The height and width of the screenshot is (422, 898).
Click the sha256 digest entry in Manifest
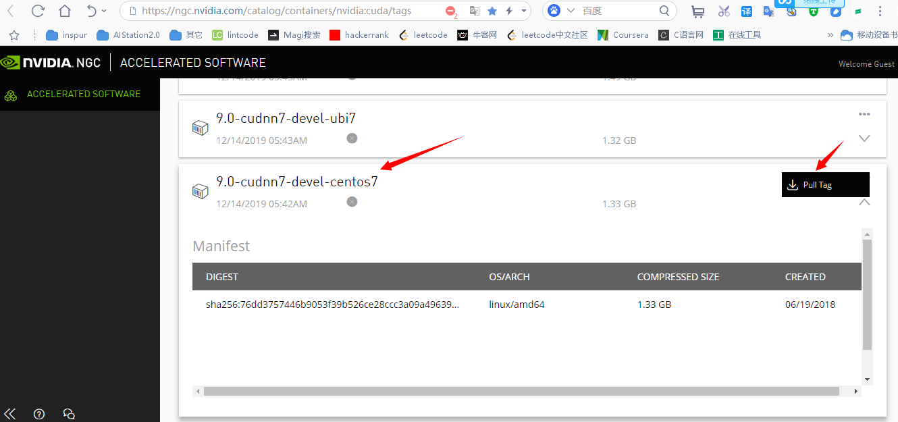click(x=332, y=305)
